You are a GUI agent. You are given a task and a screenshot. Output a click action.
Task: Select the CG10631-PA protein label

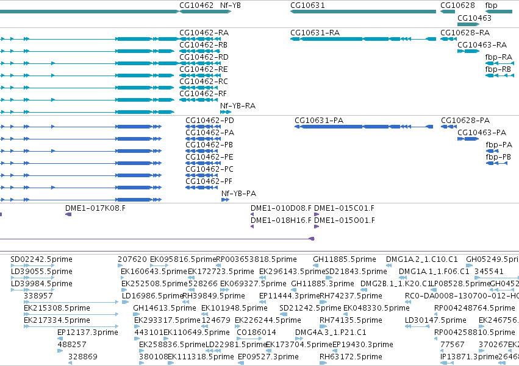pyautogui.click(x=319, y=121)
